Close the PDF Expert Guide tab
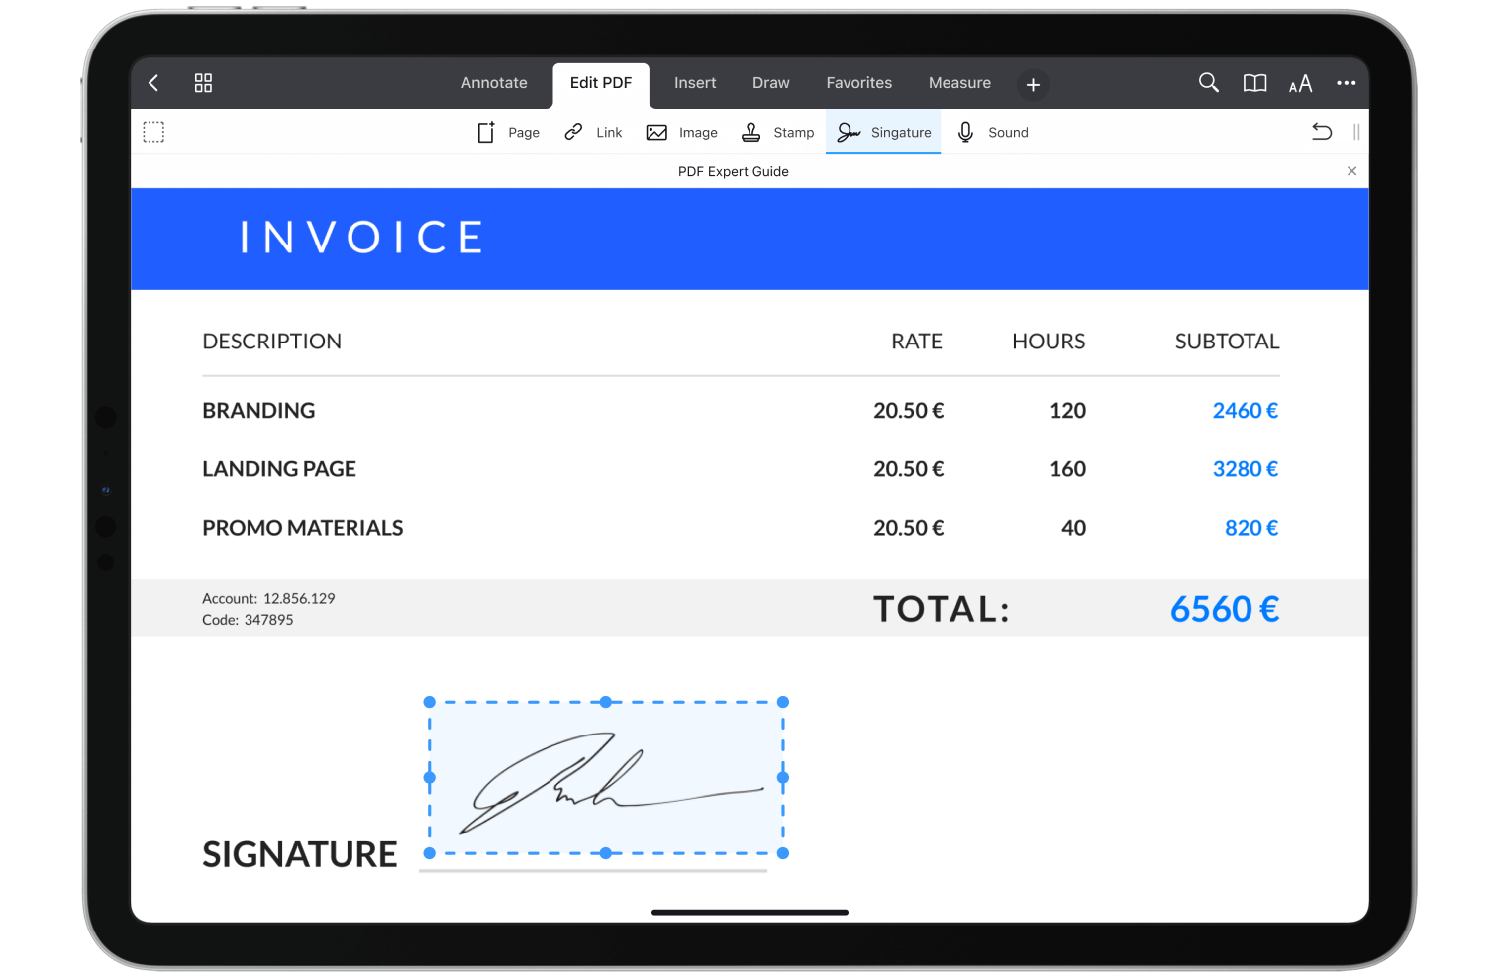The height and width of the screenshot is (980, 1500). point(1351,171)
